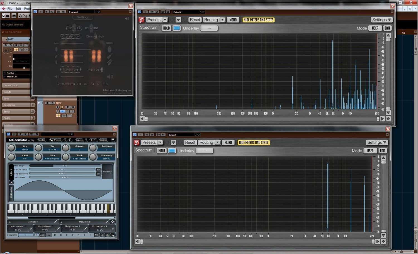Click the Voxengo logo icon in top analyzer
Image resolution: width=418 pixels, height=254 pixels.
[141, 20]
